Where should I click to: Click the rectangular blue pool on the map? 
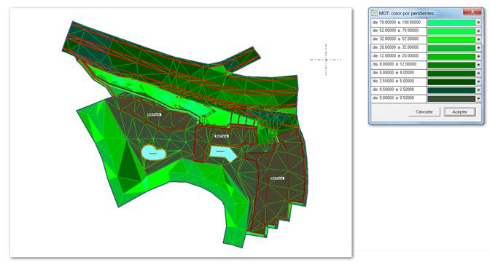click(x=222, y=154)
